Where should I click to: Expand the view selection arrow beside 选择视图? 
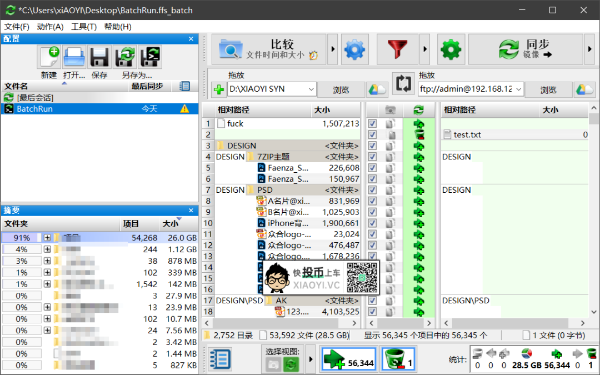point(311,359)
